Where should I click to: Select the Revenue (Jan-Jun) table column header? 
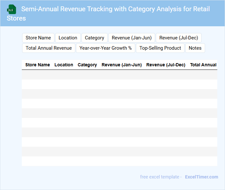pos(121,65)
